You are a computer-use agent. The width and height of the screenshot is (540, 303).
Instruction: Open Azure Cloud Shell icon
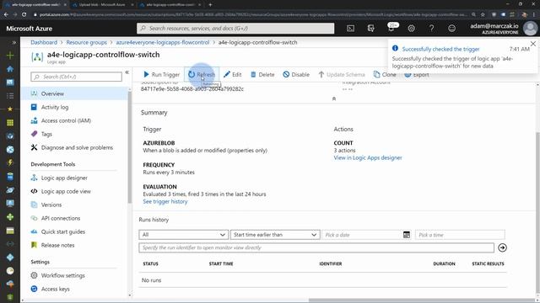click(351, 29)
